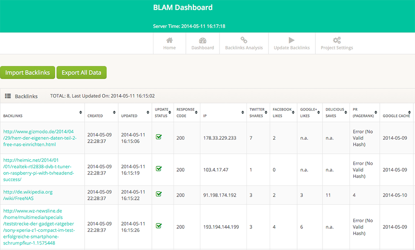Select Update Backlinks menu label
Viewport: 415px width, 250px height.
[x=292, y=48]
